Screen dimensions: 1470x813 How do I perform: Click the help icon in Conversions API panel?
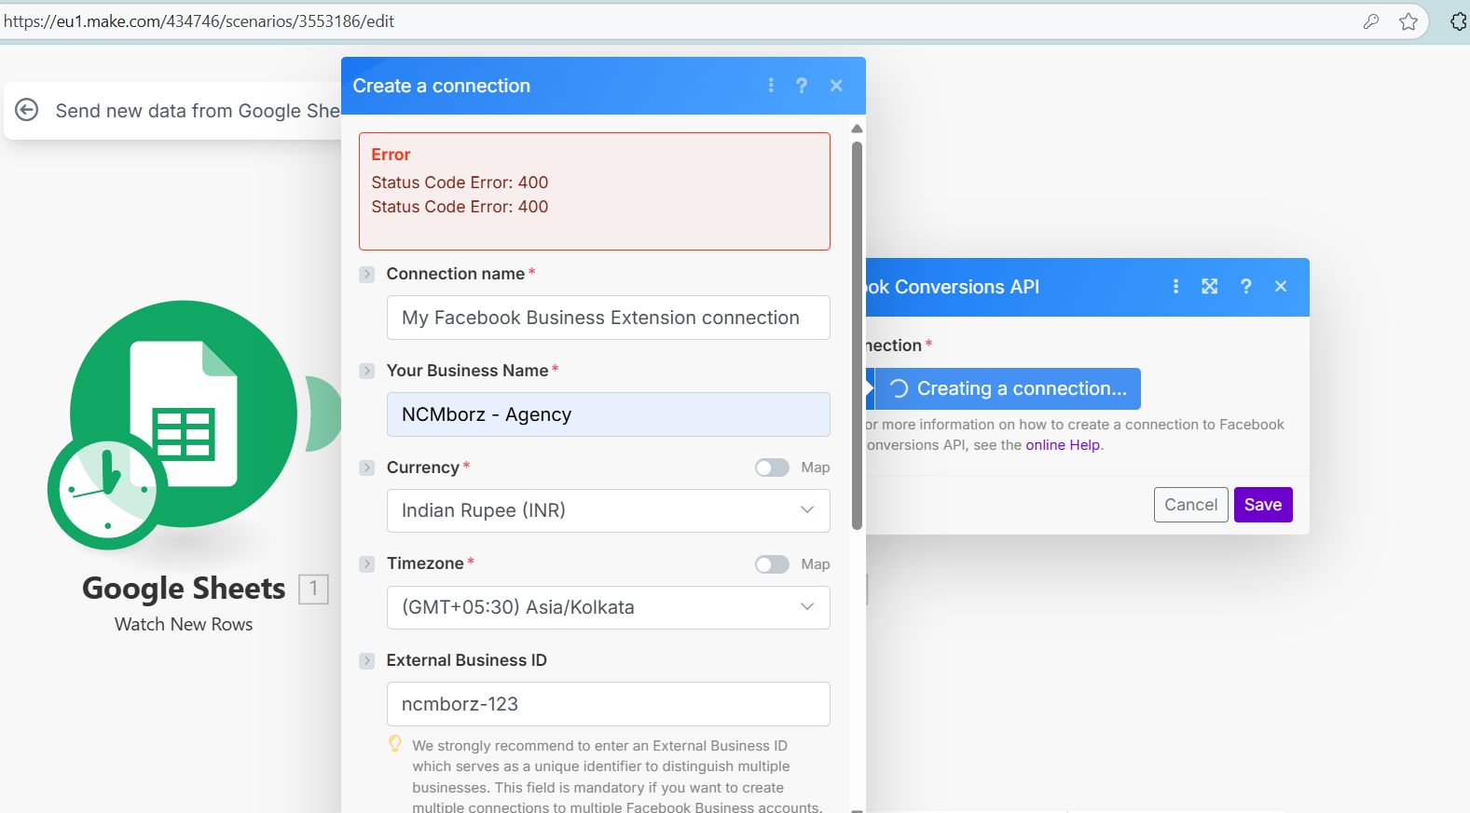coord(1246,287)
